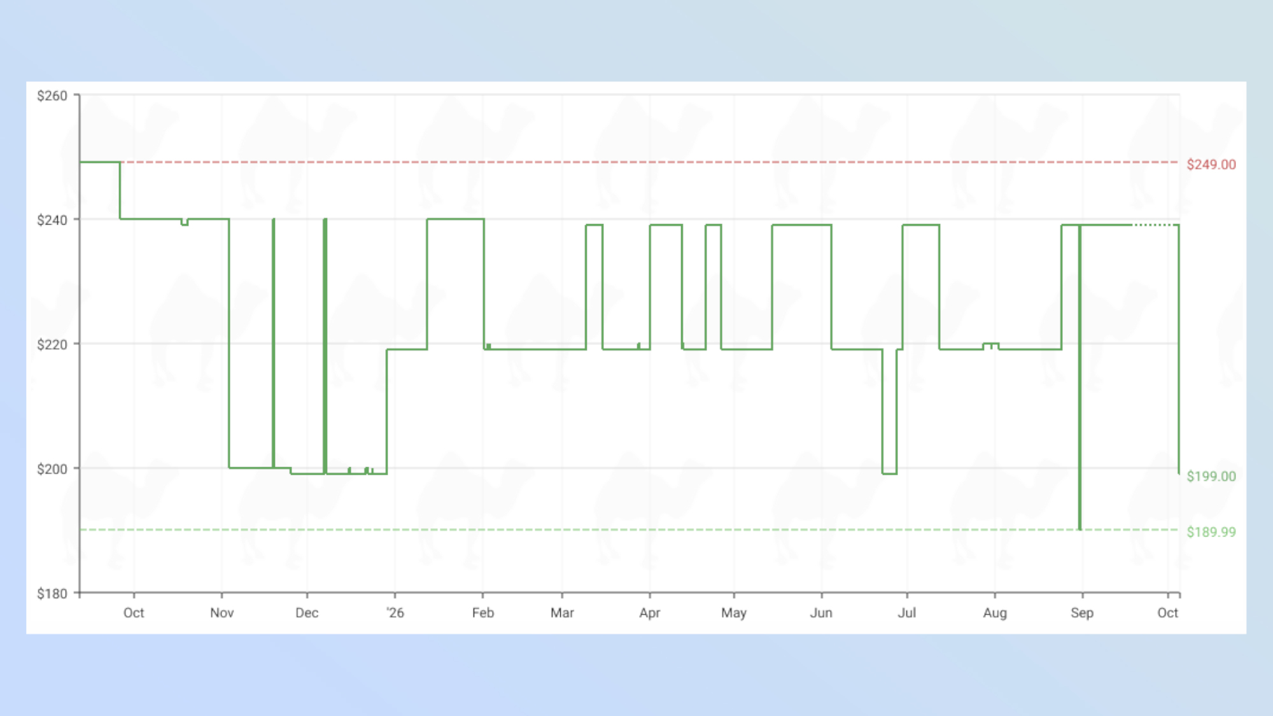Click the $180 y-axis label
This screenshot has height=716, width=1273.
point(52,593)
